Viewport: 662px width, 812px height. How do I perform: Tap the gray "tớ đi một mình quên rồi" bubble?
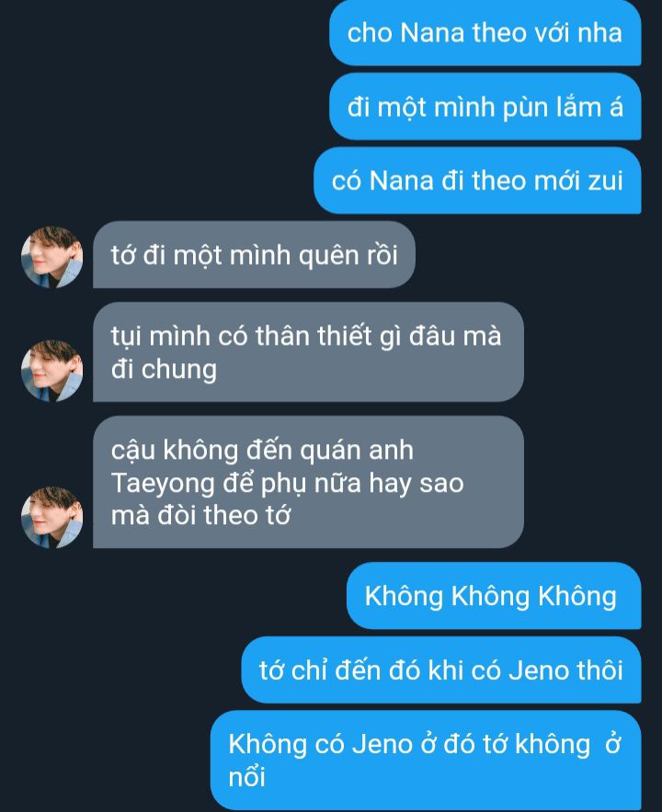tap(254, 255)
